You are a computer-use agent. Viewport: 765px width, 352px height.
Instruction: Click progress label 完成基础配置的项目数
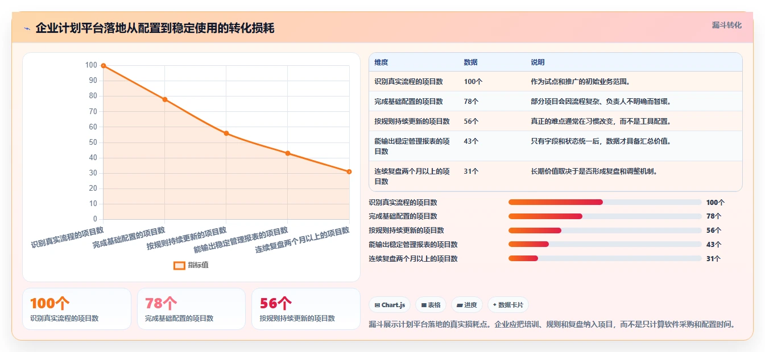click(x=403, y=216)
